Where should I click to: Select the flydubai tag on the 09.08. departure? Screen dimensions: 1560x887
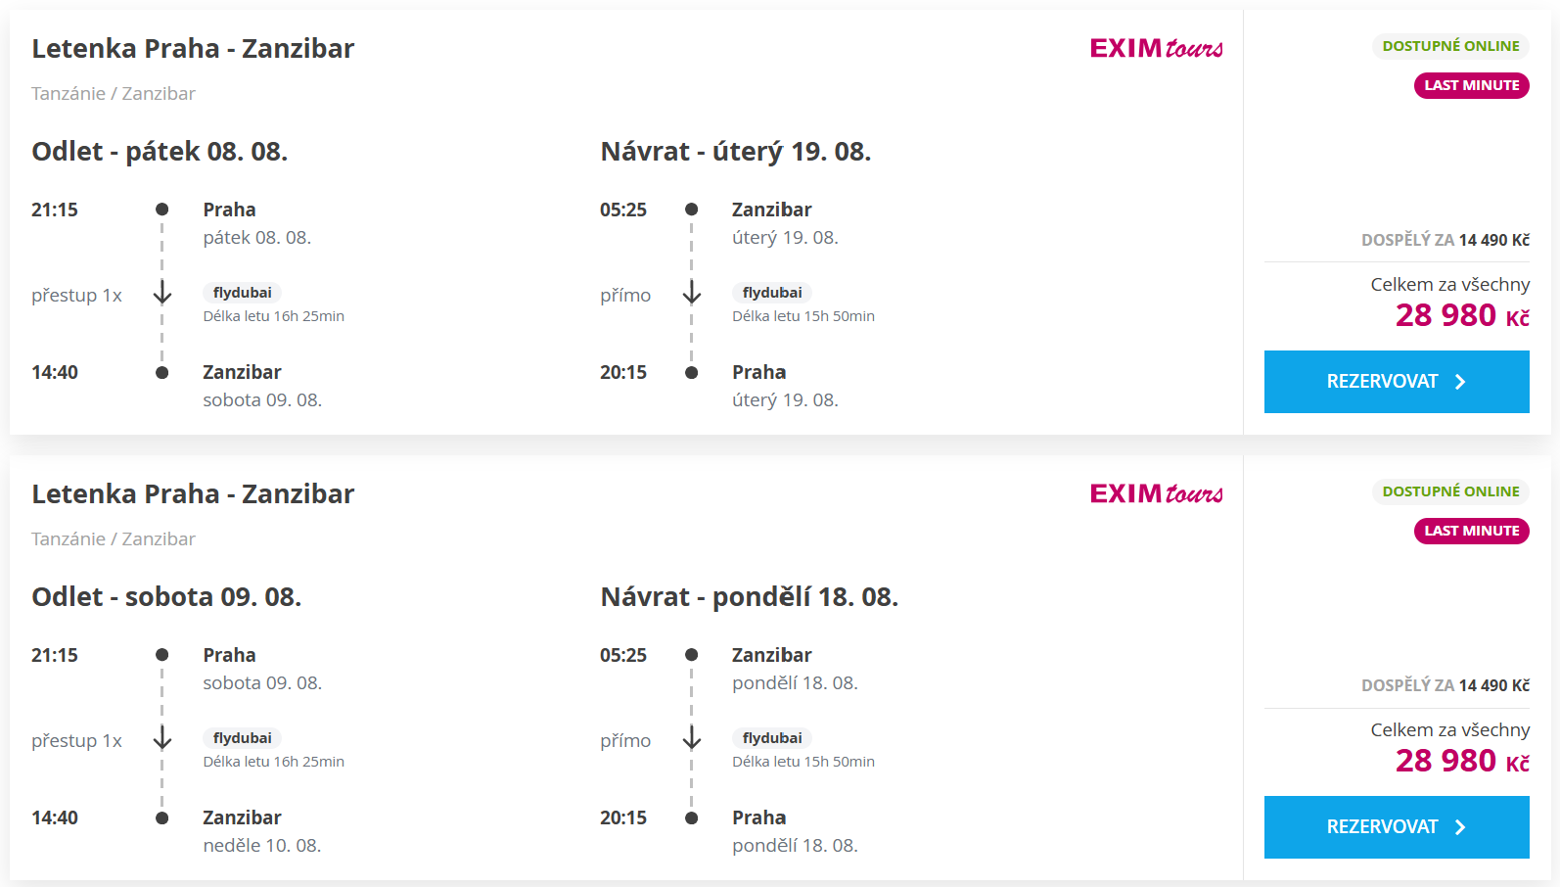pyautogui.click(x=243, y=738)
